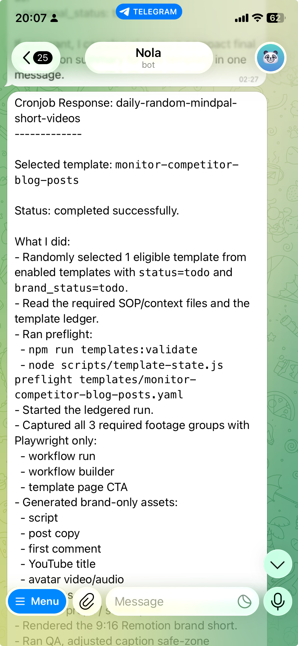This screenshot has height=646, width=298.
Task: Tap the battery level indicator showing 62
Action: point(276,18)
